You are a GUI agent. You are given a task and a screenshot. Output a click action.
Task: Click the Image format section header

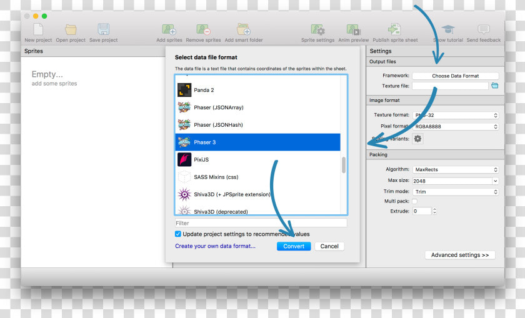coord(435,100)
